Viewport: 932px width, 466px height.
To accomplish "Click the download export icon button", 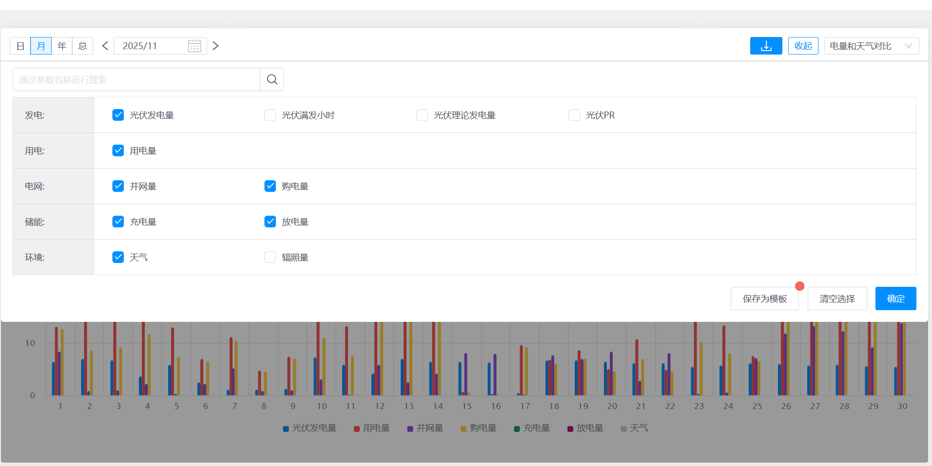I will point(766,46).
